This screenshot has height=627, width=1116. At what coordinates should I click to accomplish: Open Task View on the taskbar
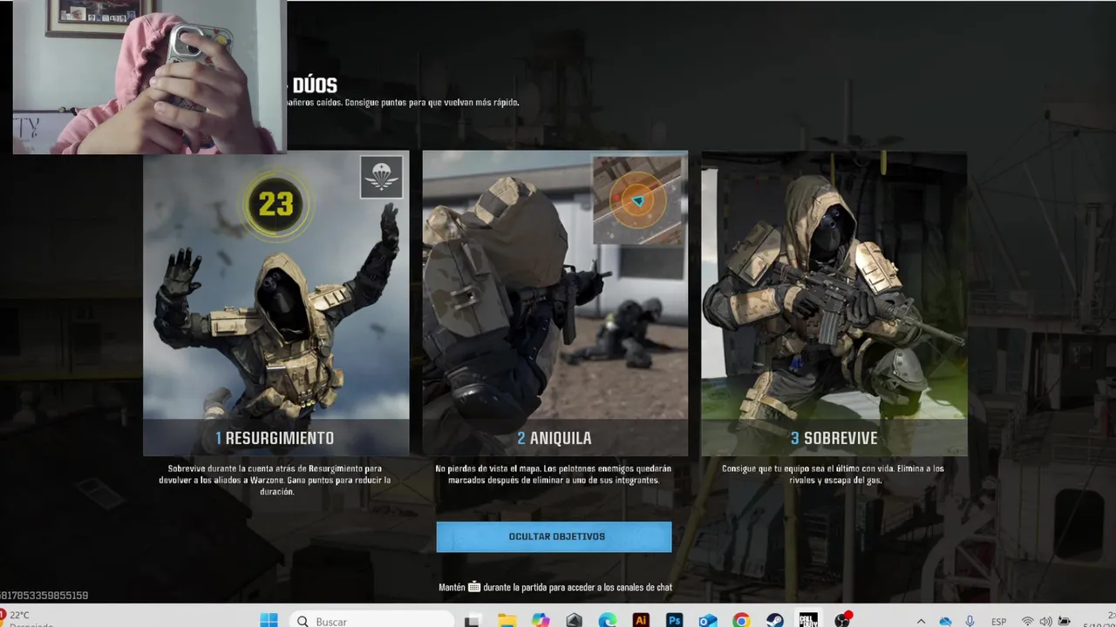click(473, 621)
